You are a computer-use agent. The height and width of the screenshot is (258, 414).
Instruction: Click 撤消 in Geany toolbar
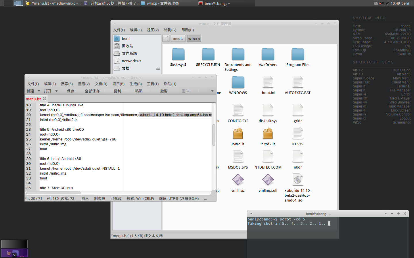pyautogui.click(x=164, y=91)
